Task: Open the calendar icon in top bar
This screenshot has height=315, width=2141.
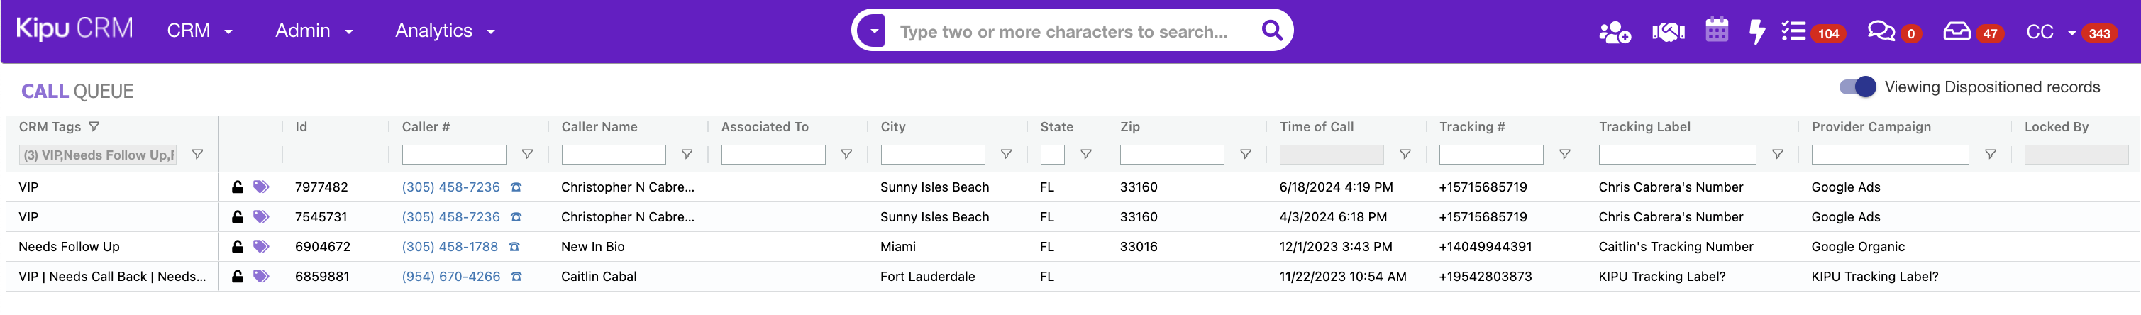Action: [1716, 31]
